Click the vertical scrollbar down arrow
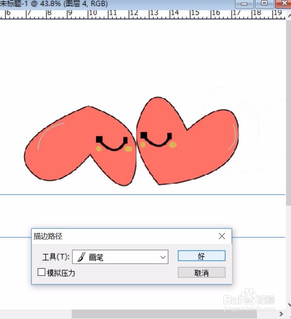 (289, 305)
